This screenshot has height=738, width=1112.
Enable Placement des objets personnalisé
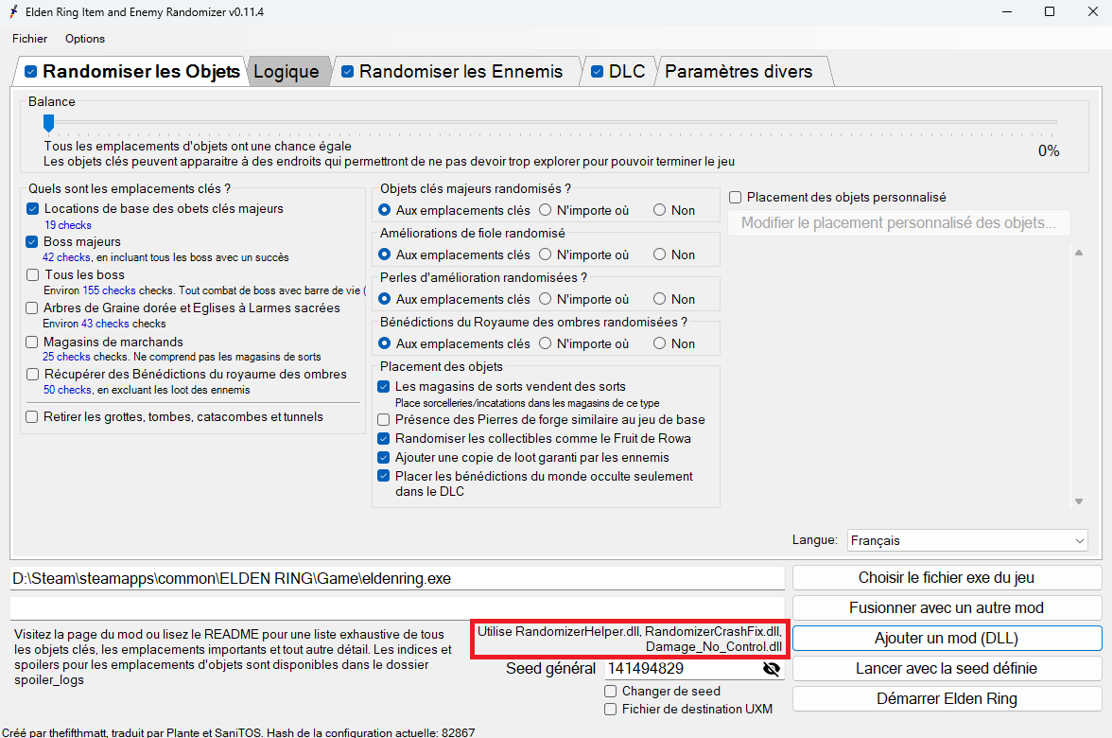736,197
